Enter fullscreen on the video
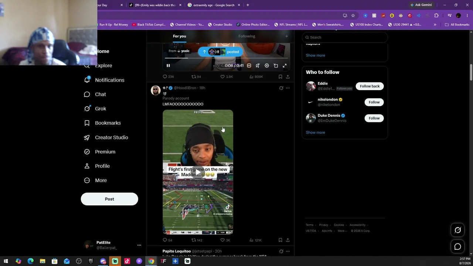Screen dimensions: 473x266 click(285, 65)
